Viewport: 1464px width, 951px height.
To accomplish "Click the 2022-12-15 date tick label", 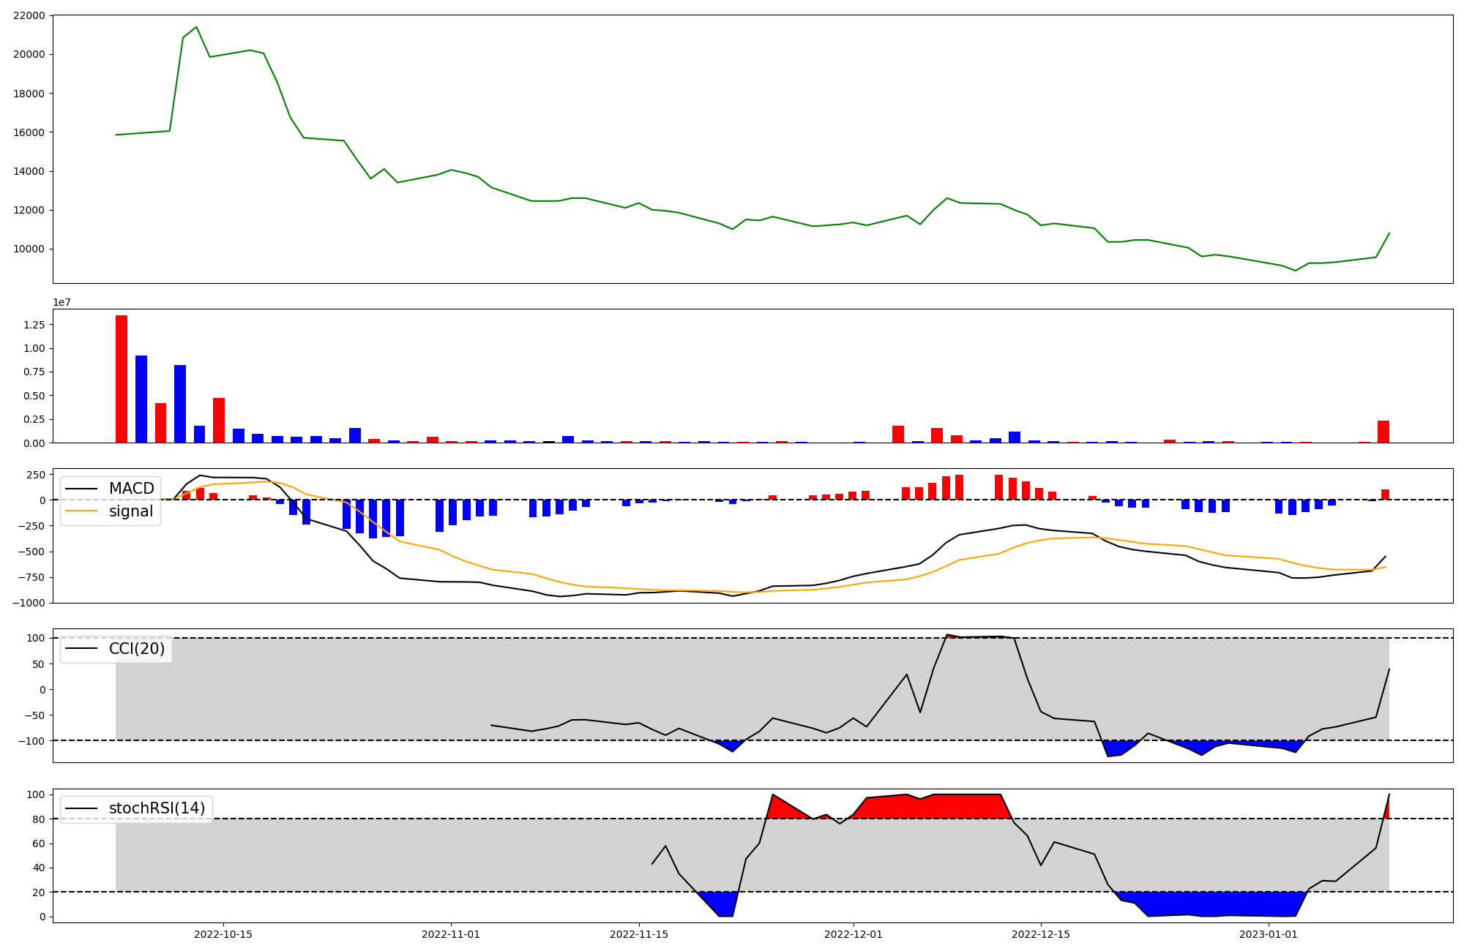I will pyautogui.click(x=1041, y=934).
